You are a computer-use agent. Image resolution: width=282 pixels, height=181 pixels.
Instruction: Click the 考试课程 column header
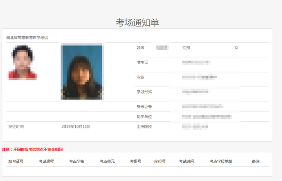(47, 161)
